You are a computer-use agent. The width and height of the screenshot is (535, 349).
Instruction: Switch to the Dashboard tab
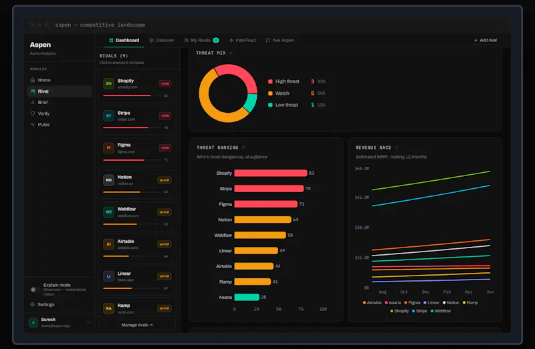pyautogui.click(x=124, y=40)
